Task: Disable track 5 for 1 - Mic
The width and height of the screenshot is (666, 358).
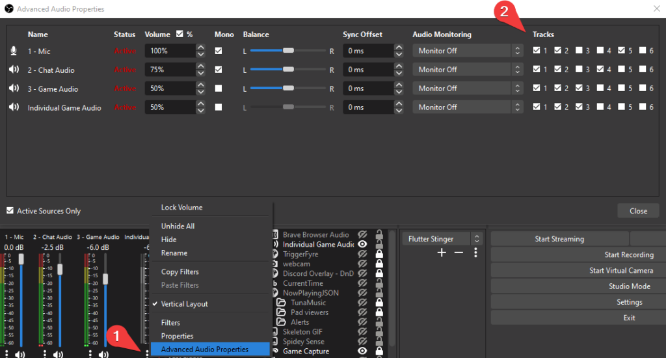Action: (621, 50)
